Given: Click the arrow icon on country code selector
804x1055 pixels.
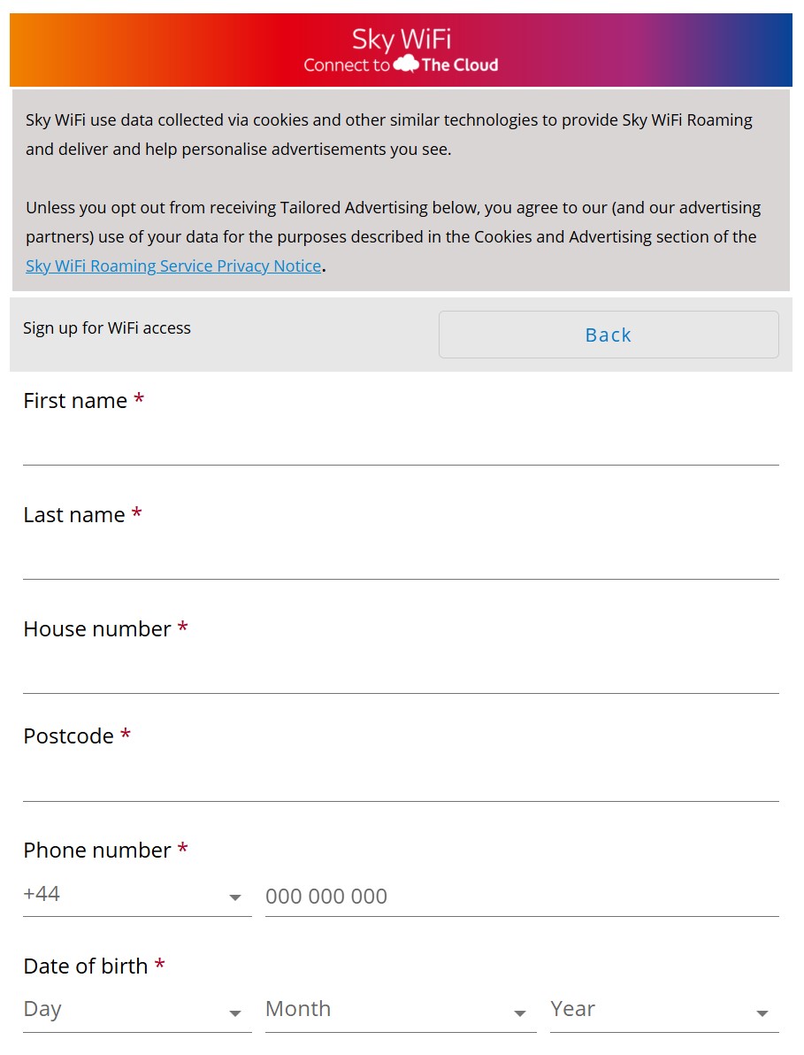Looking at the screenshot, I should (x=234, y=897).
